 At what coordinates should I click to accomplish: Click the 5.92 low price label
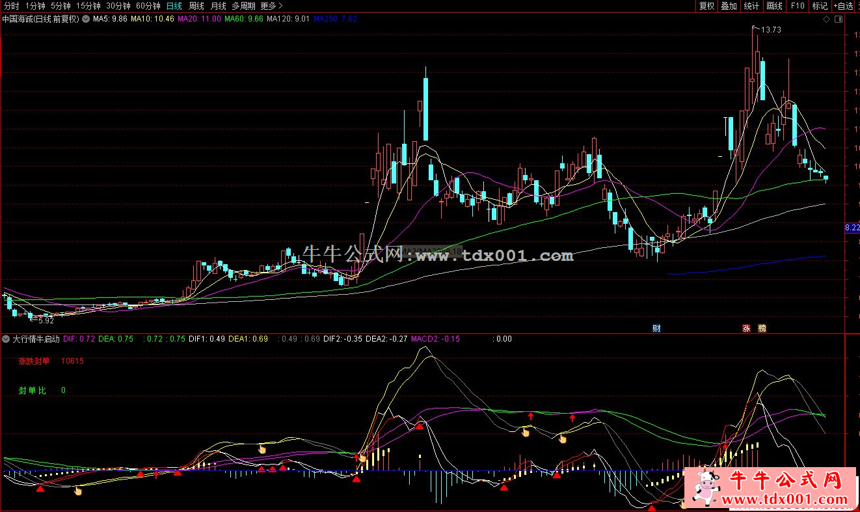point(46,321)
